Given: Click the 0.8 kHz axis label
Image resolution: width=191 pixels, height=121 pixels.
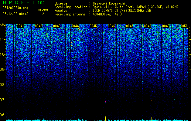Looking at the screenshot, I should 2,85.
